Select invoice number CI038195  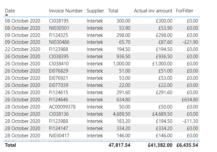tap(59, 21)
